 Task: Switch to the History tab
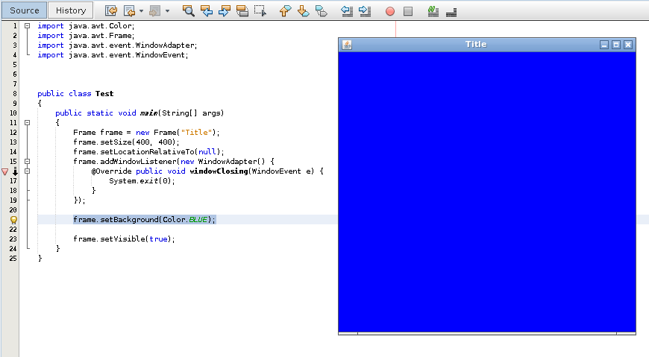[71, 10]
